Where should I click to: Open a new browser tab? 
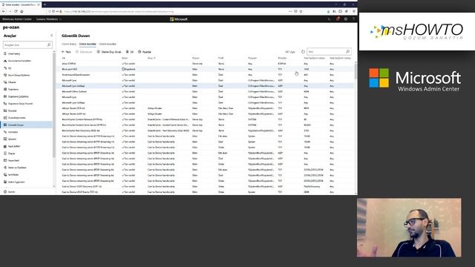(x=45, y=4)
